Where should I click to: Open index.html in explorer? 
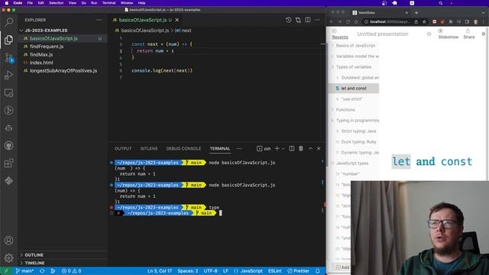(x=41, y=63)
